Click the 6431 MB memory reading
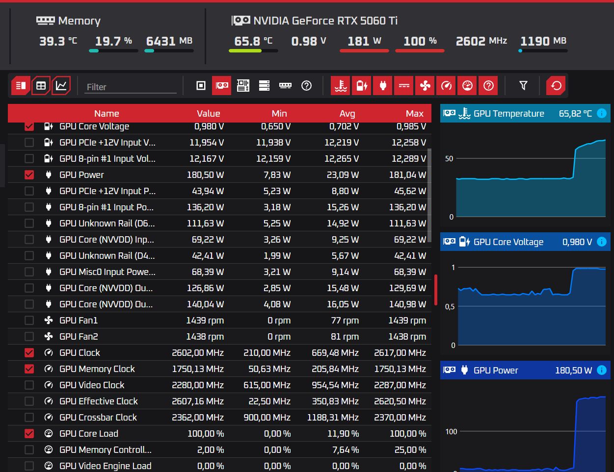The width and height of the screenshot is (614, 472). [x=169, y=41]
